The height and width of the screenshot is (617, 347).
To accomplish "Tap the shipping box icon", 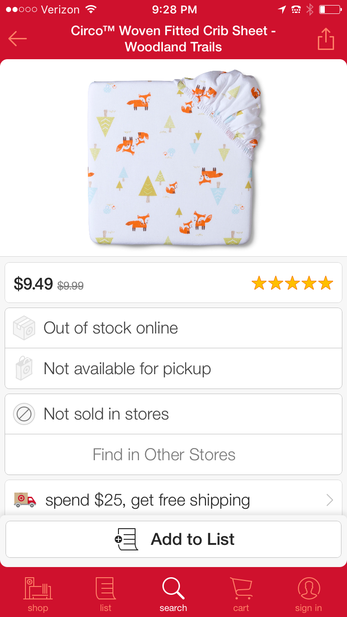I will [x=24, y=328].
